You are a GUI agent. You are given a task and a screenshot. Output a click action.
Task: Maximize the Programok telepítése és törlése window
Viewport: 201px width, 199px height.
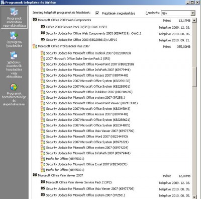[x=192, y=3]
